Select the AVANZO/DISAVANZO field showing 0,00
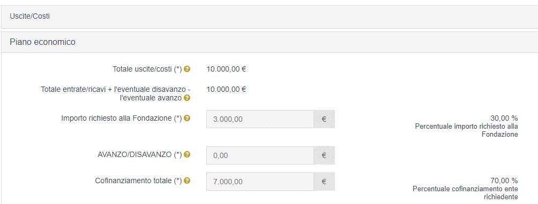This screenshot has height=204, width=538. (x=260, y=155)
